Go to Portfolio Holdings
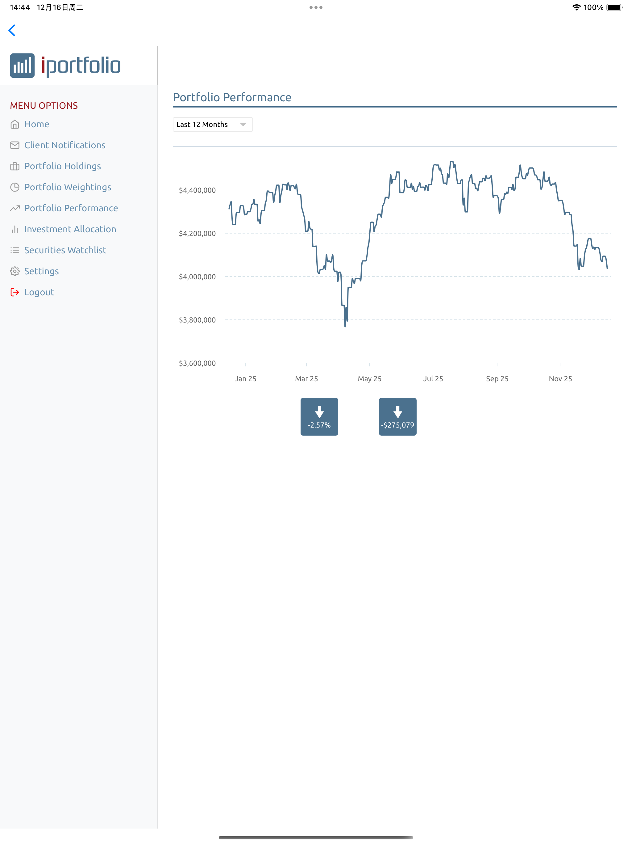This screenshot has width=632, height=844. [63, 166]
